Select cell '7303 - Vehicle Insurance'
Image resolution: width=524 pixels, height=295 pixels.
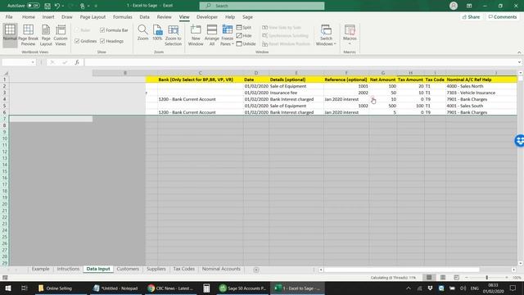pyautogui.click(x=481, y=93)
